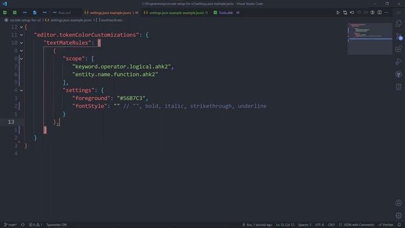
Task: Collapse the rule object fold arrow below textMateRules
Action: point(22,51)
